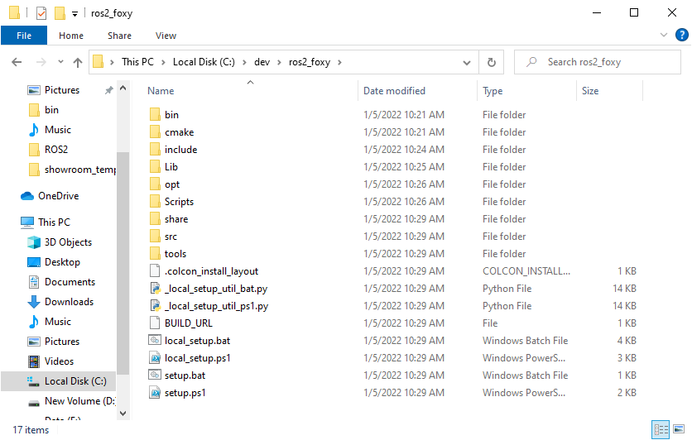692x440 pixels.
Task: Click the Up one level arrow
Action: coord(78,62)
